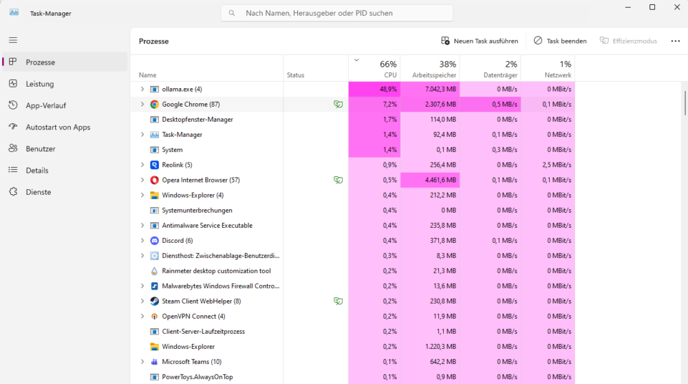Click the magnifier icon in search box

tap(232, 13)
